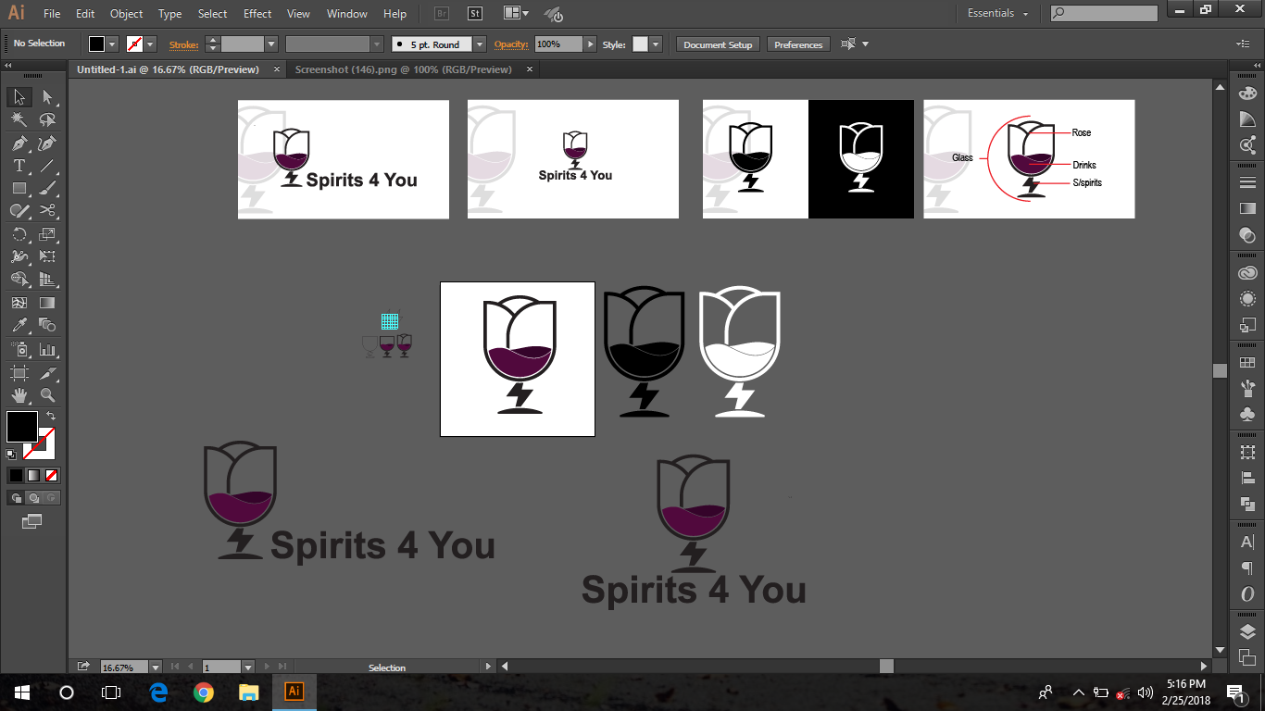This screenshot has height=711, width=1265.
Task: Select the Magic Wand tool
Action: (x=19, y=119)
